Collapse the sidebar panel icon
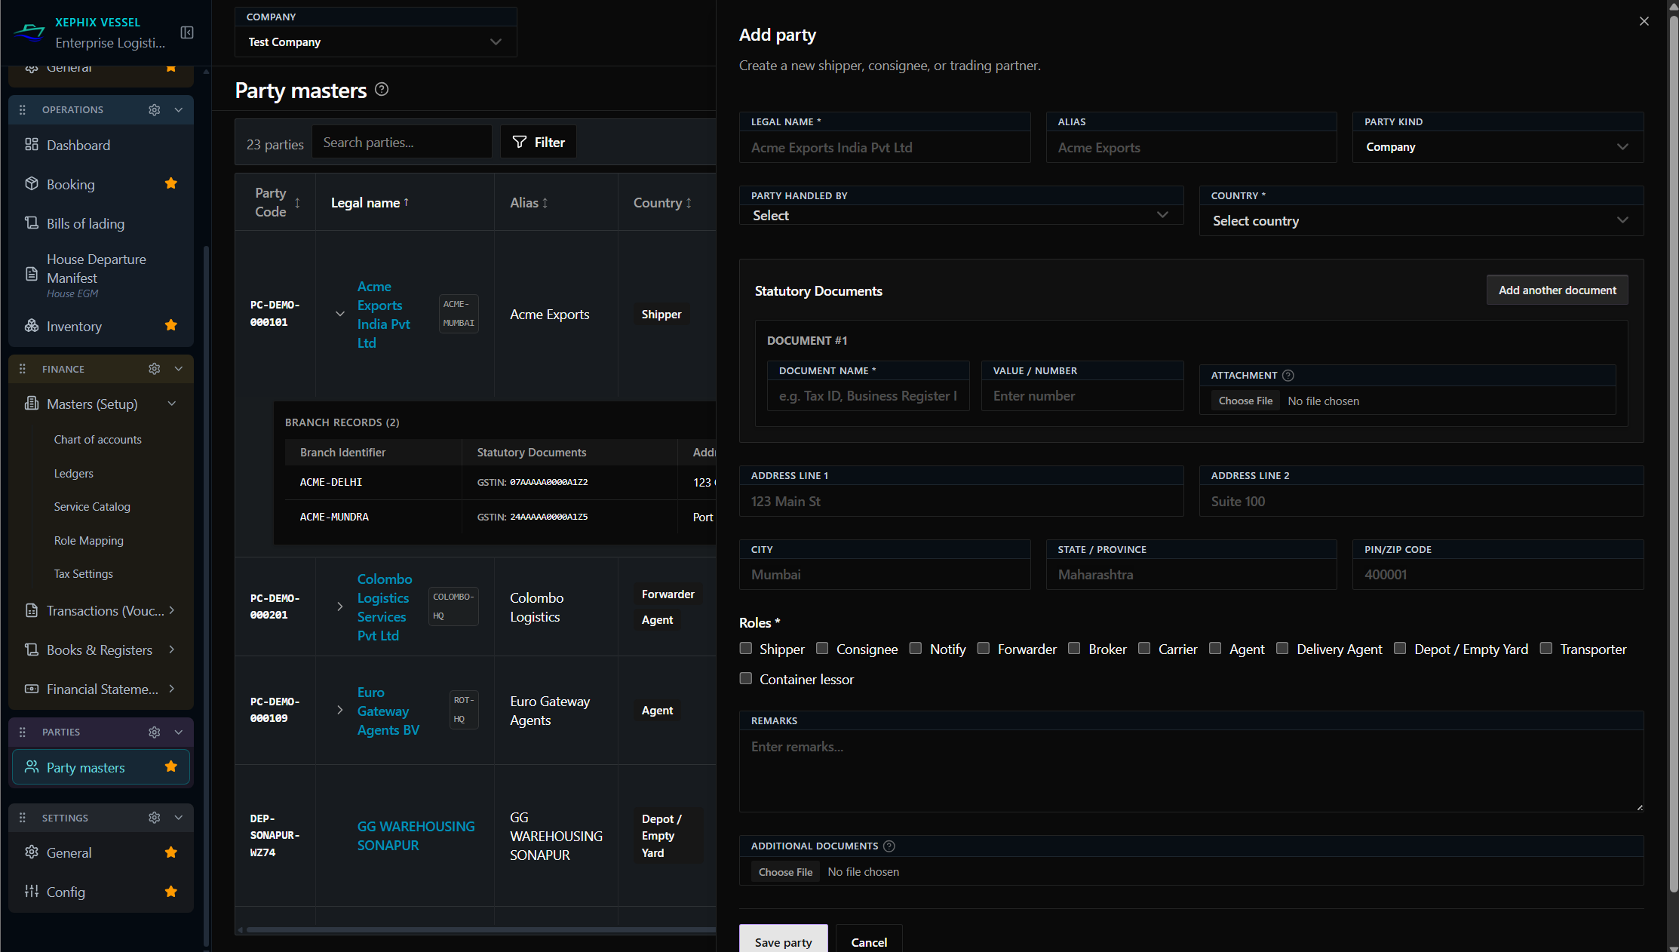This screenshot has width=1679, height=952. (187, 32)
